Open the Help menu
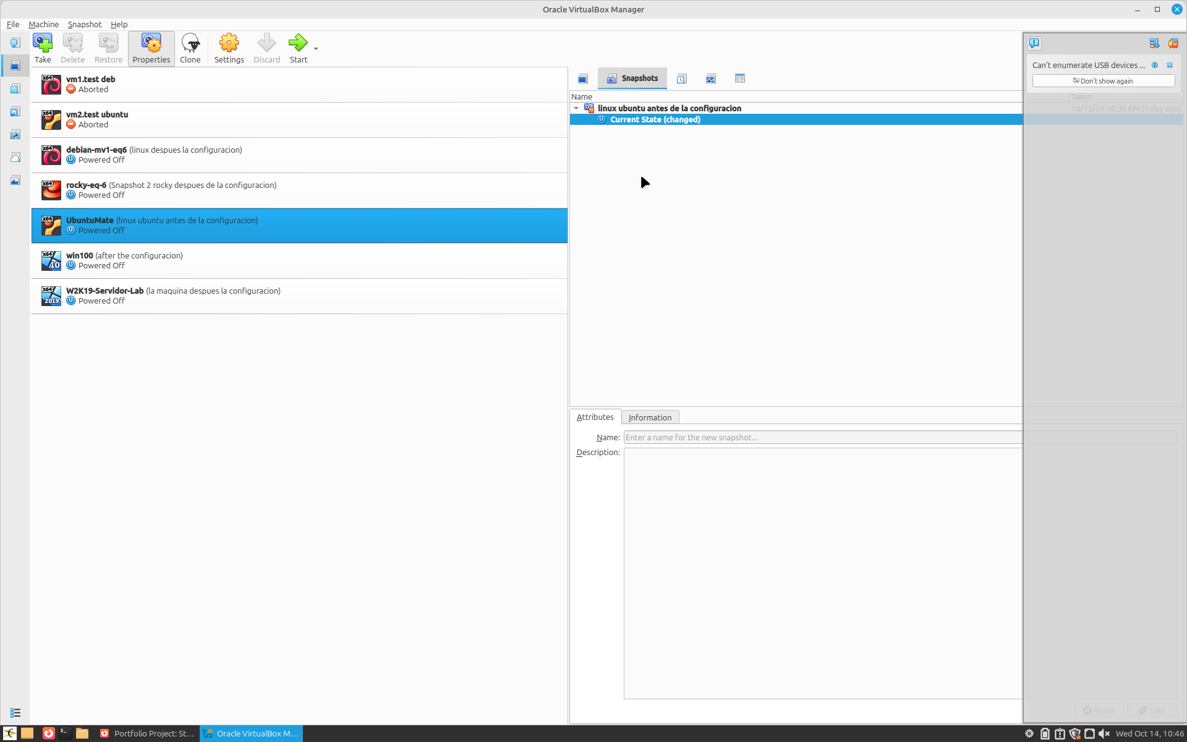The image size is (1187, 742). pos(119,24)
